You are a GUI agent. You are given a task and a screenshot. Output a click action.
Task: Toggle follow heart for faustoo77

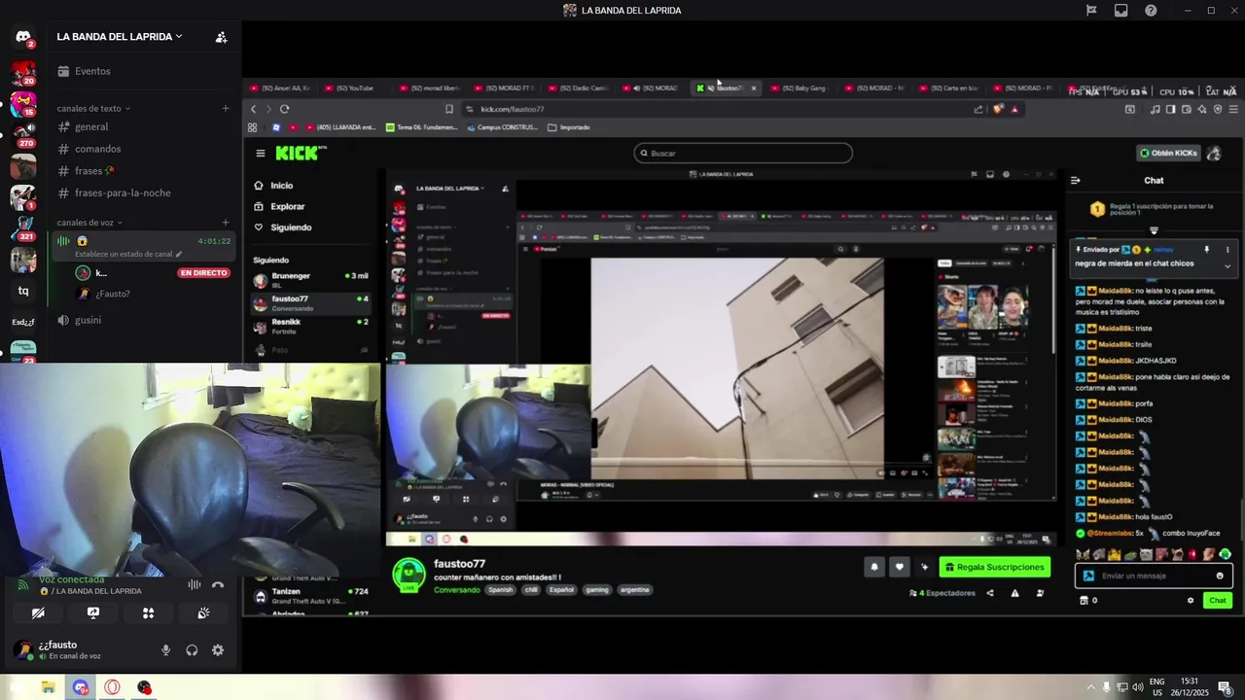900,567
